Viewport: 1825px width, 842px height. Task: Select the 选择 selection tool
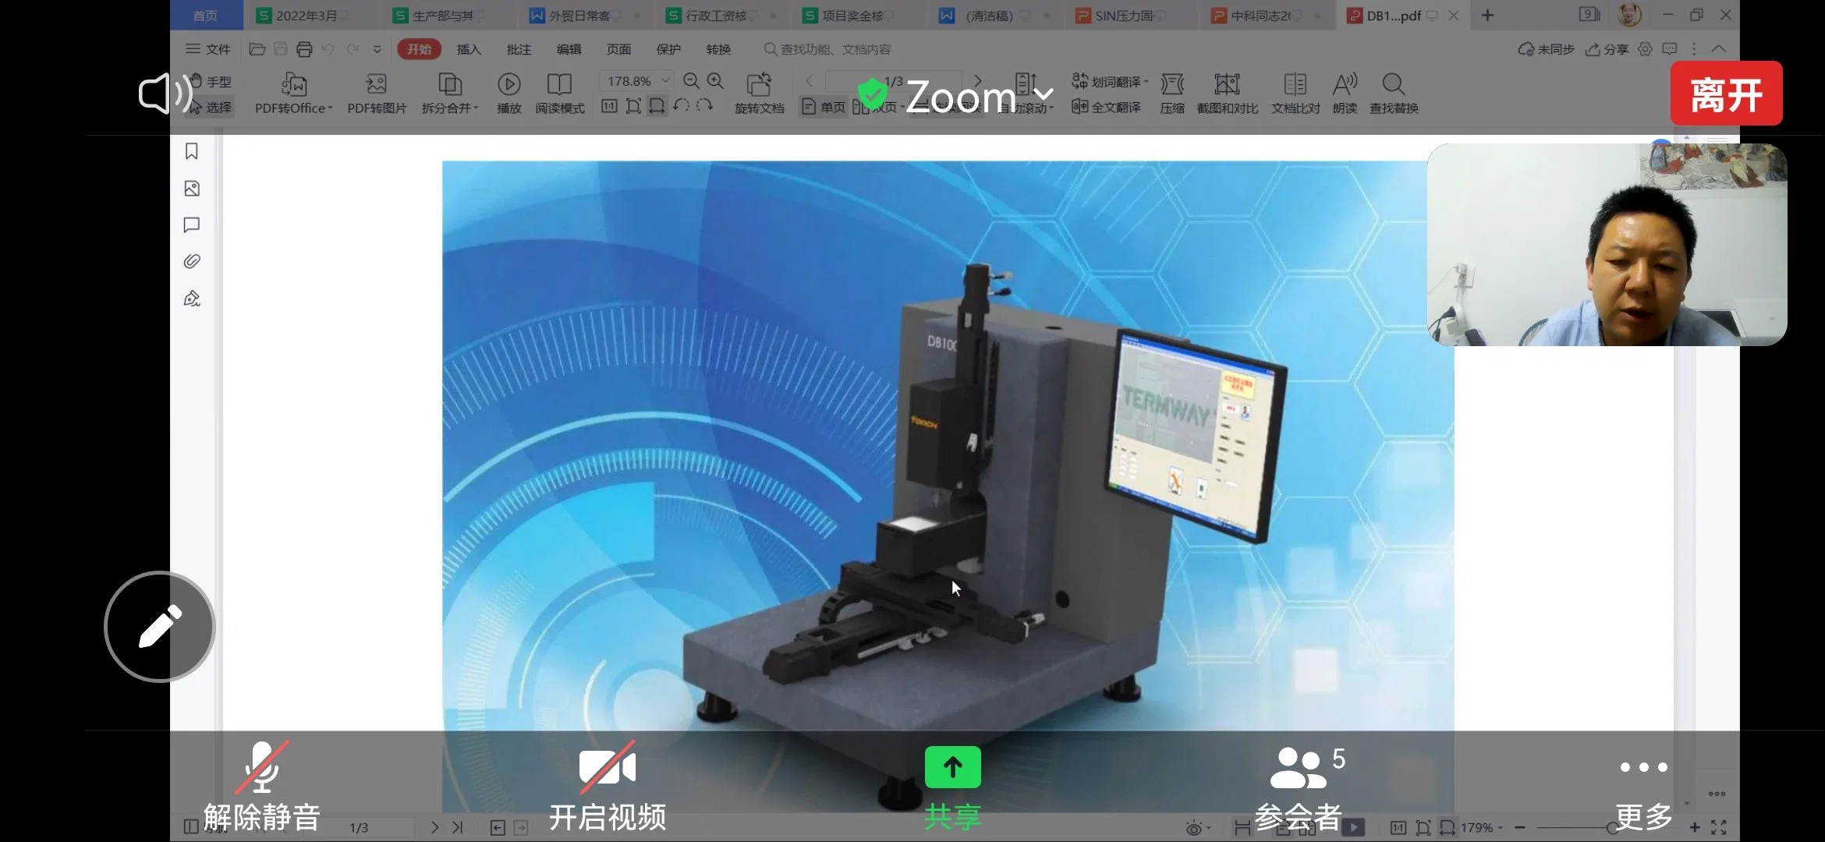click(211, 107)
